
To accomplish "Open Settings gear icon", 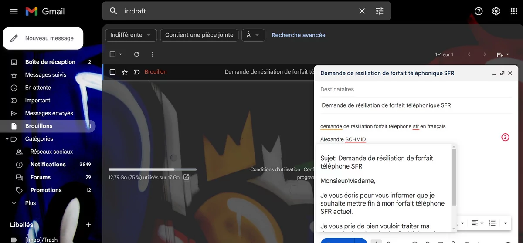I will point(496,11).
